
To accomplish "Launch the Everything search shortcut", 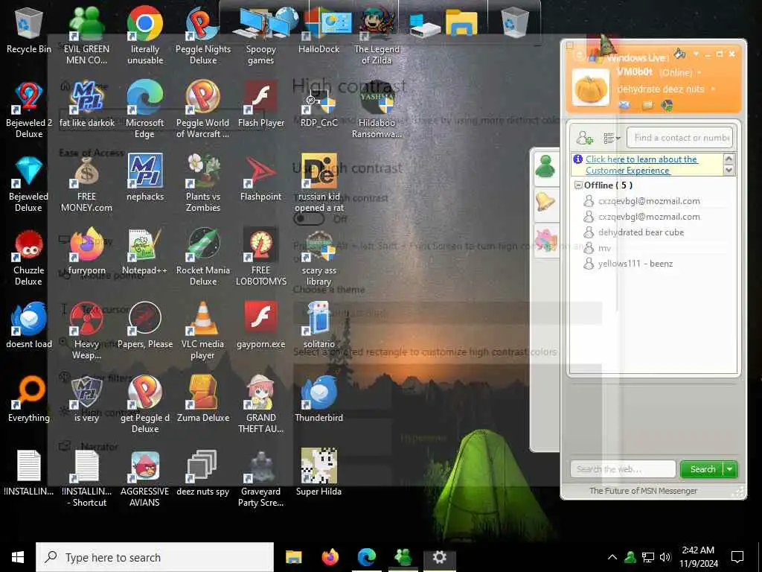I will [x=29, y=399].
